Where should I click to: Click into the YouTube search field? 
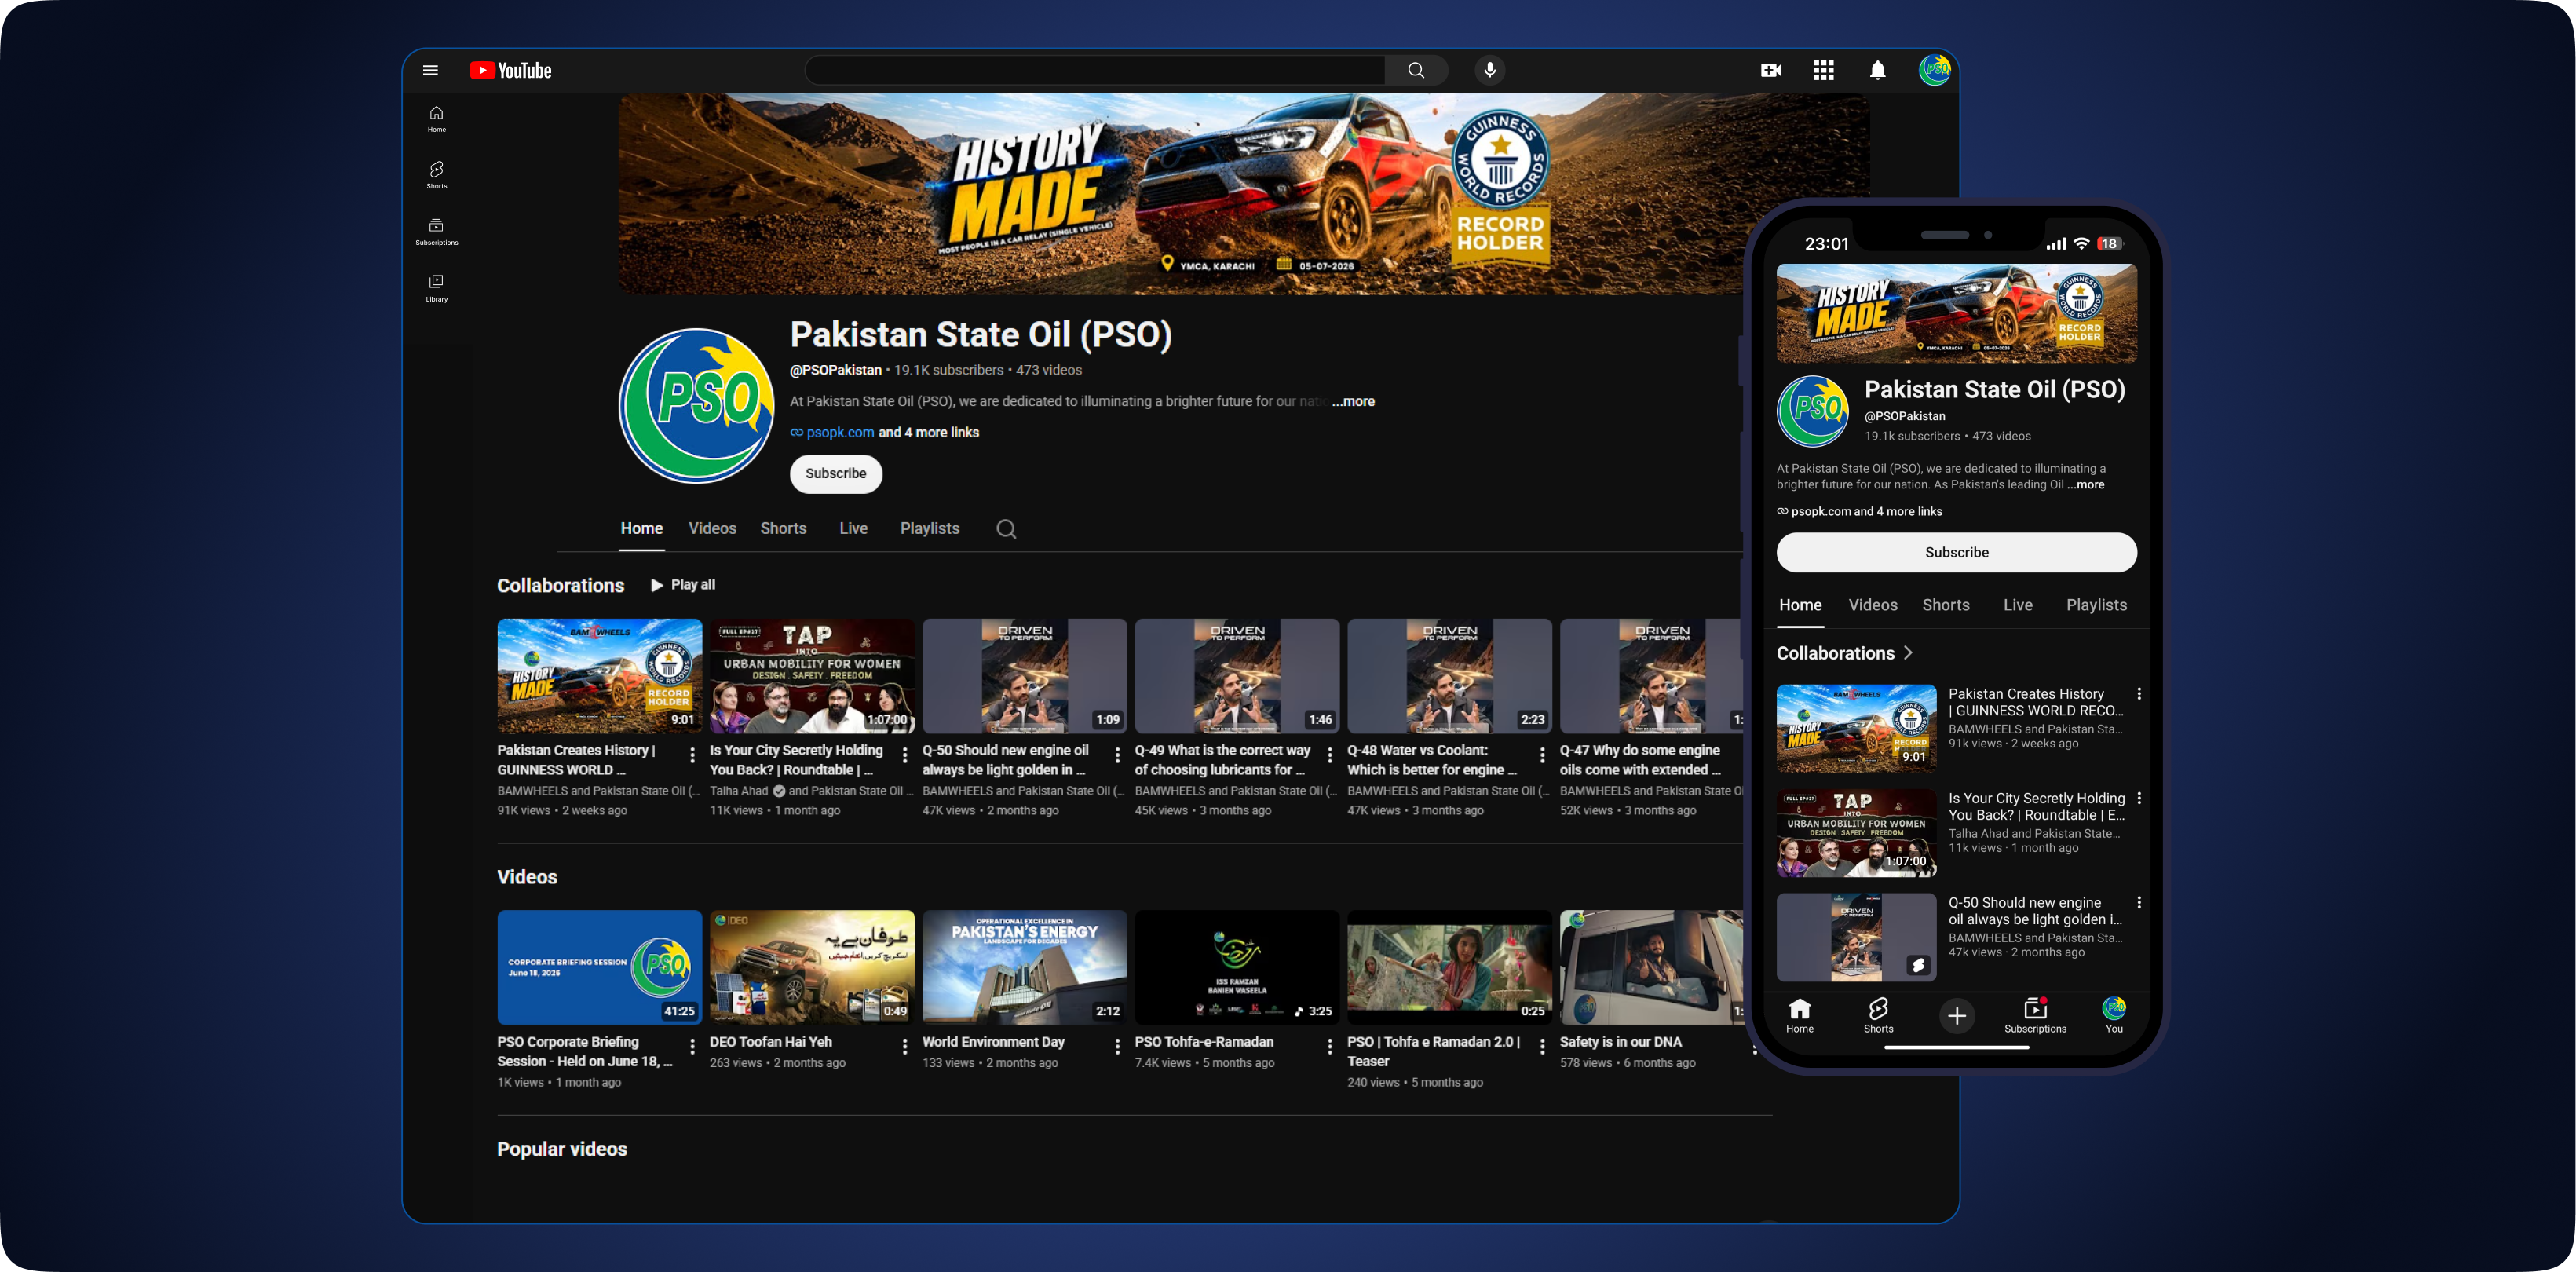point(1095,70)
